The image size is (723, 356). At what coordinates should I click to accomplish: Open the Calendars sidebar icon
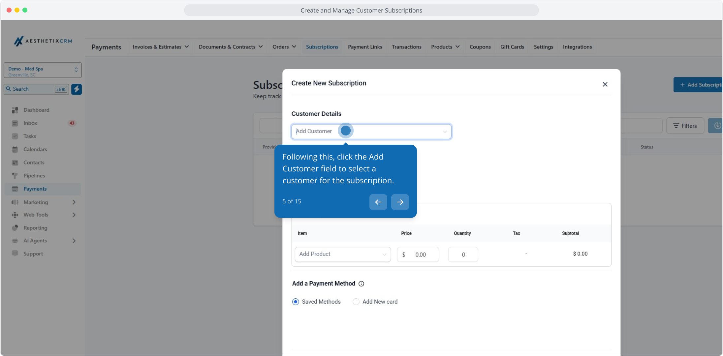[15, 149]
